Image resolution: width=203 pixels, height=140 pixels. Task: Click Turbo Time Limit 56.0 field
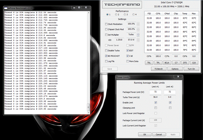[x=156, y=97]
